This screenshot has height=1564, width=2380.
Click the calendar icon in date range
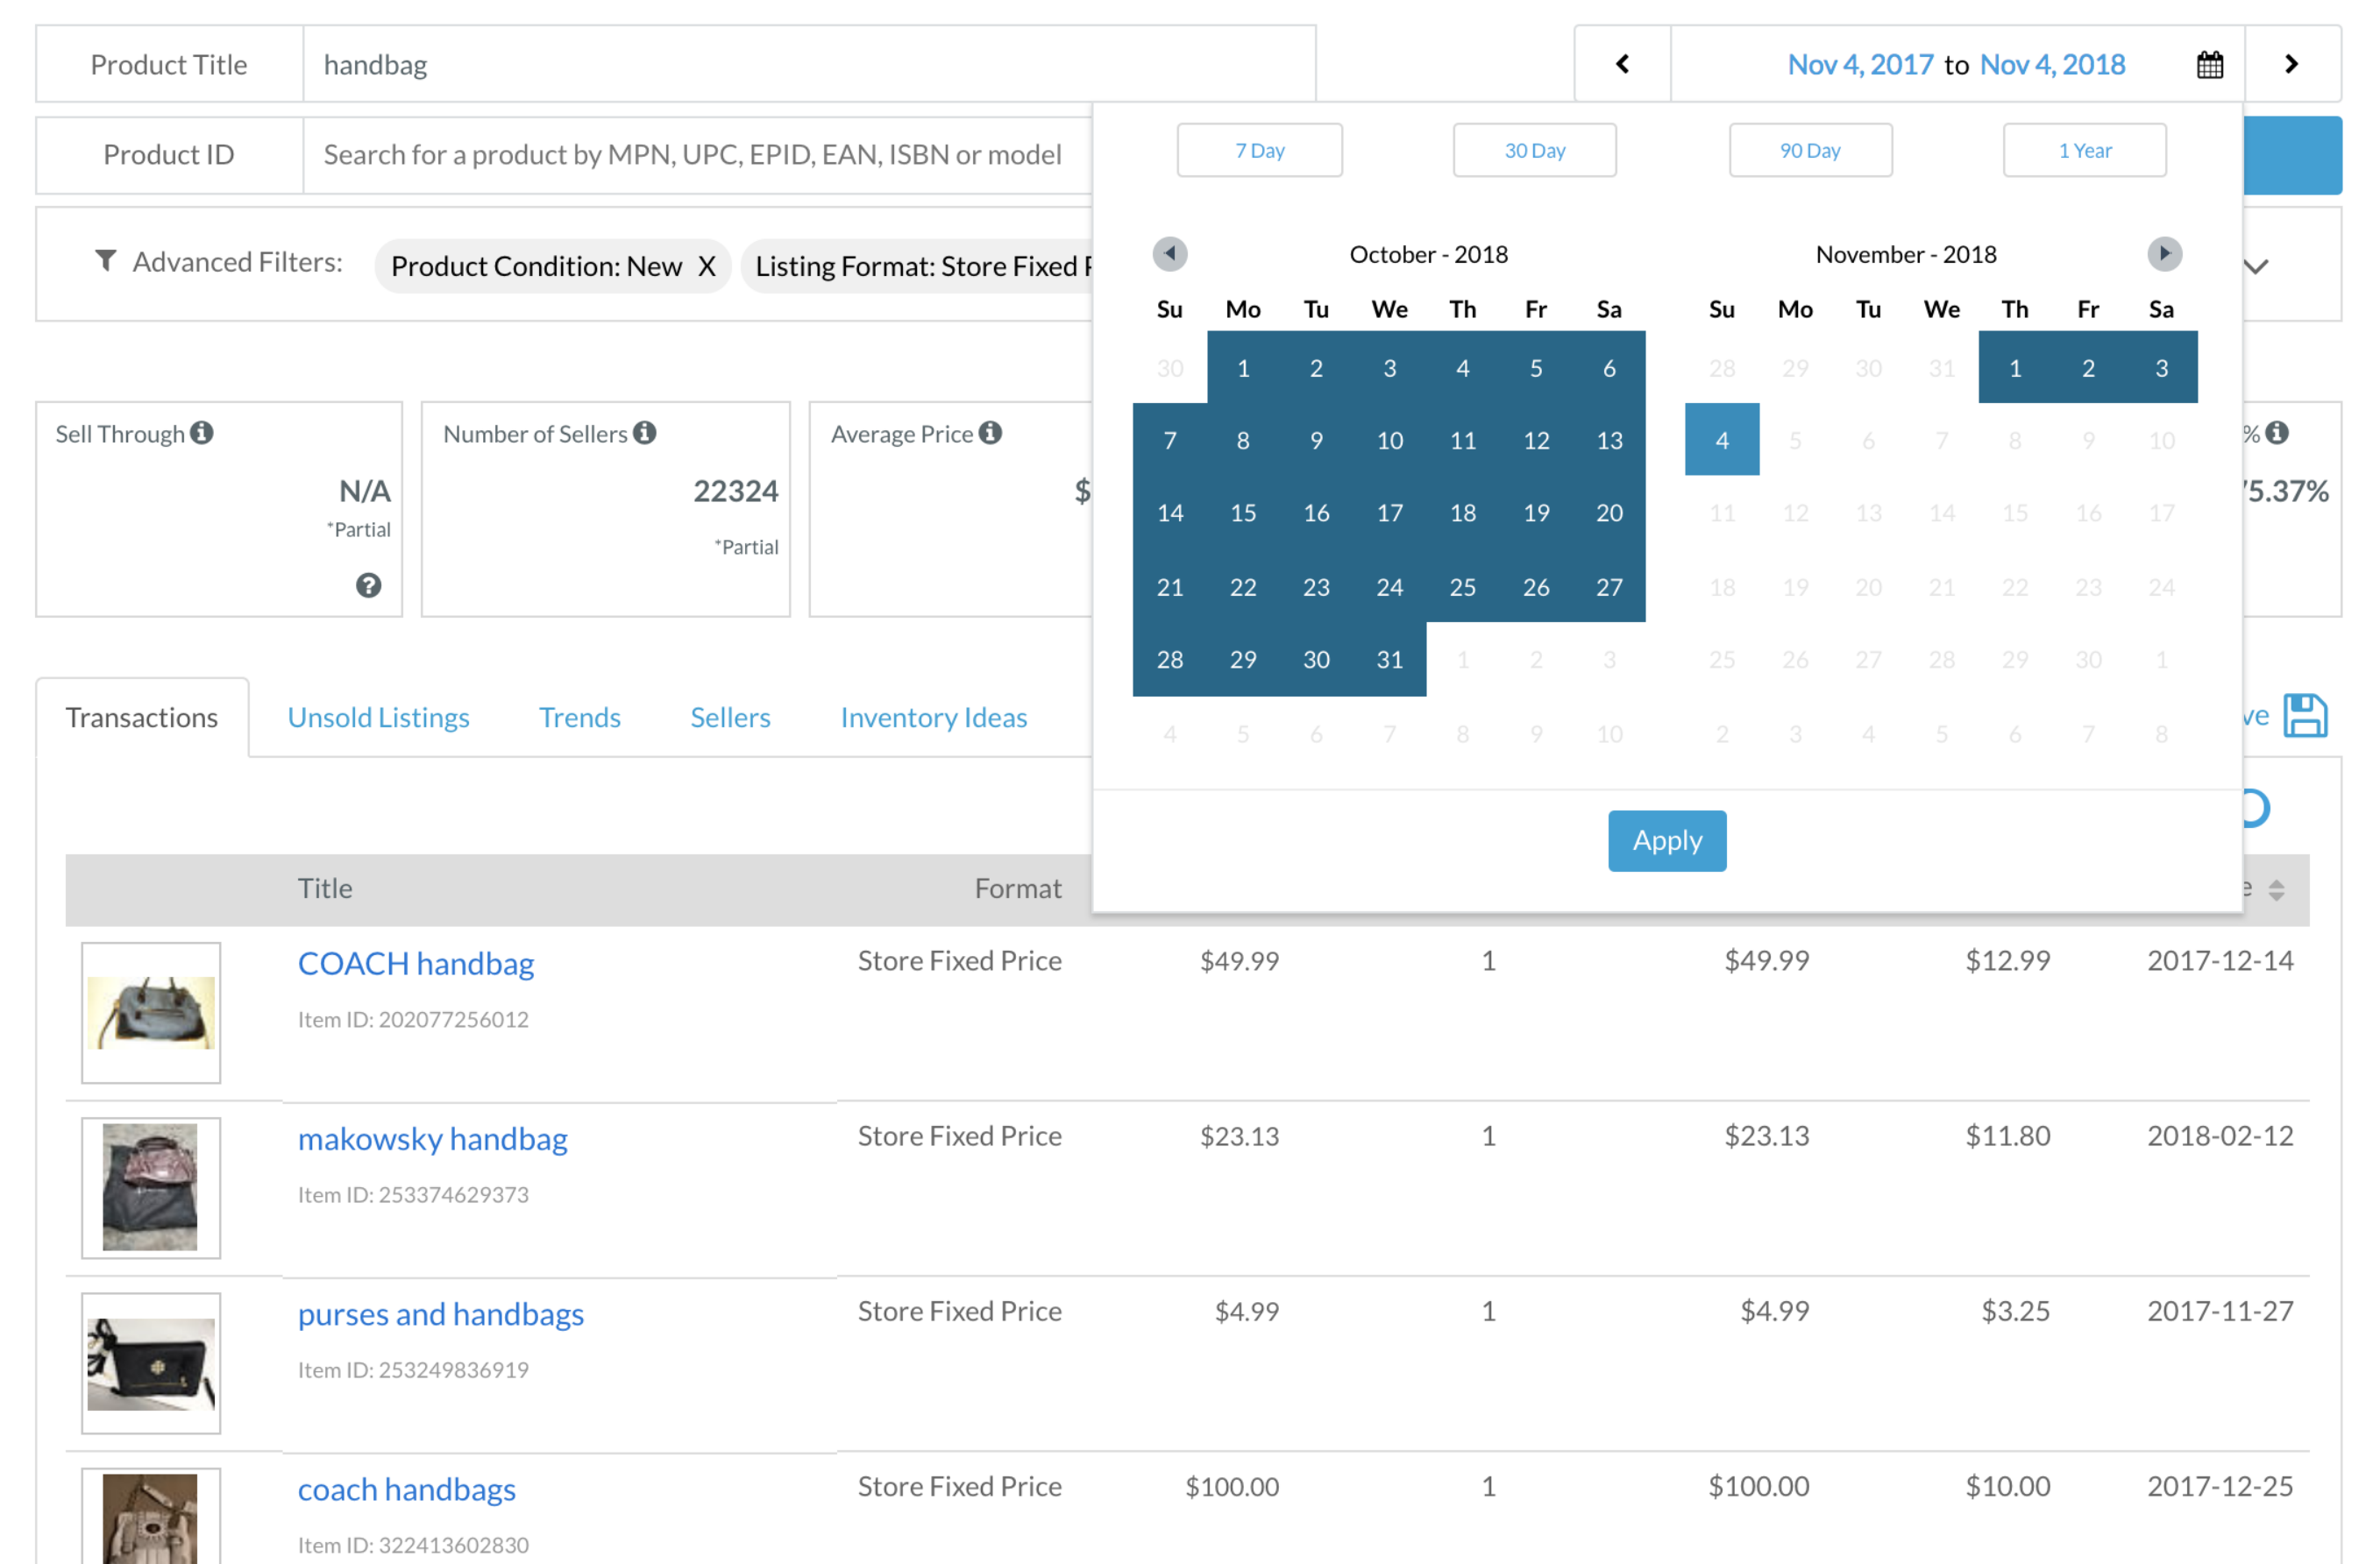point(2209,65)
